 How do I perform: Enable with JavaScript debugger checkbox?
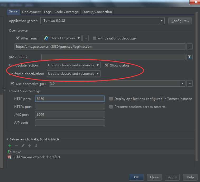(x=94, y=38)
